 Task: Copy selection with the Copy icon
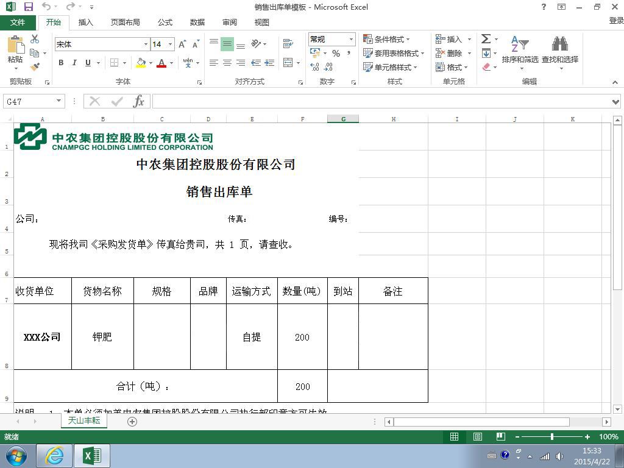coord(35,53)
